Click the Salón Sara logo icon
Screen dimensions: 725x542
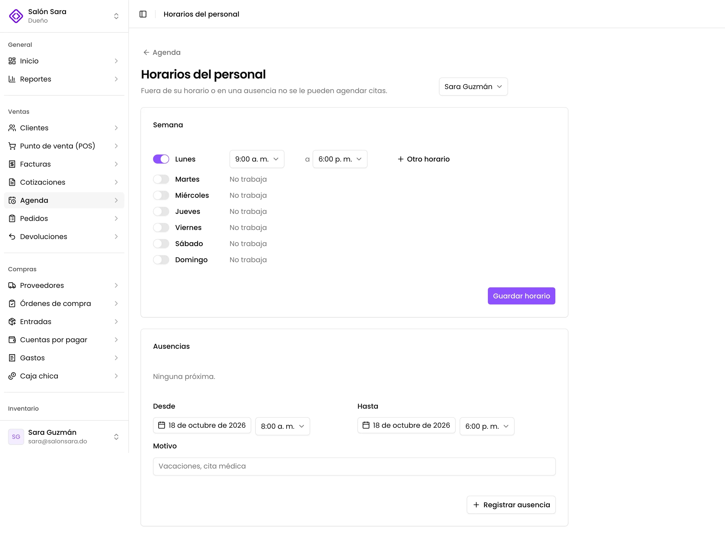click(16, 16)
